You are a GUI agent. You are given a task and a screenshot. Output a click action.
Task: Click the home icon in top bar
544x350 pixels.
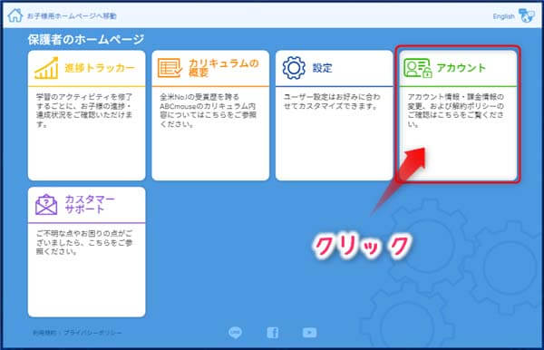[x=15, y=15]
